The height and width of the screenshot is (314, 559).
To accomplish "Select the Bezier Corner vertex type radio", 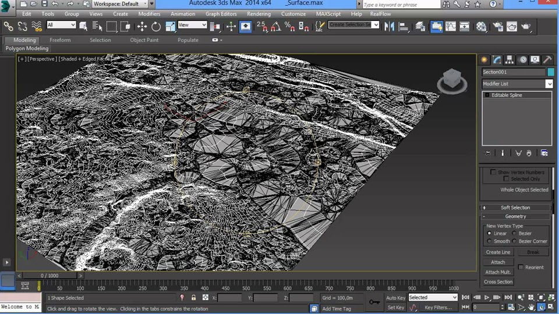I will pos(514,241).
